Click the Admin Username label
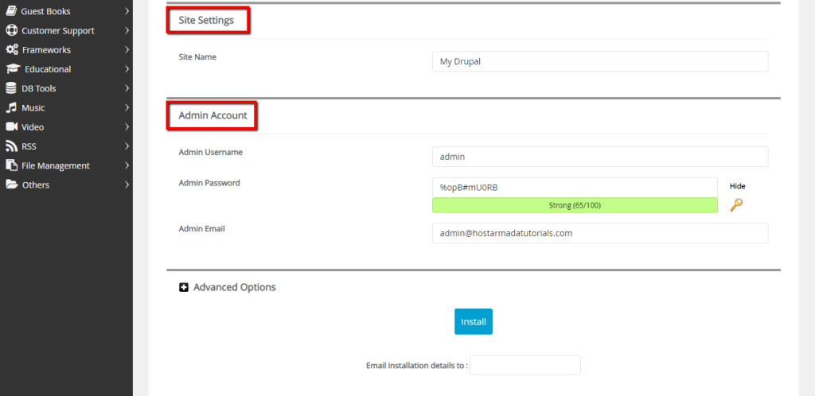 [x=210, y=152]
